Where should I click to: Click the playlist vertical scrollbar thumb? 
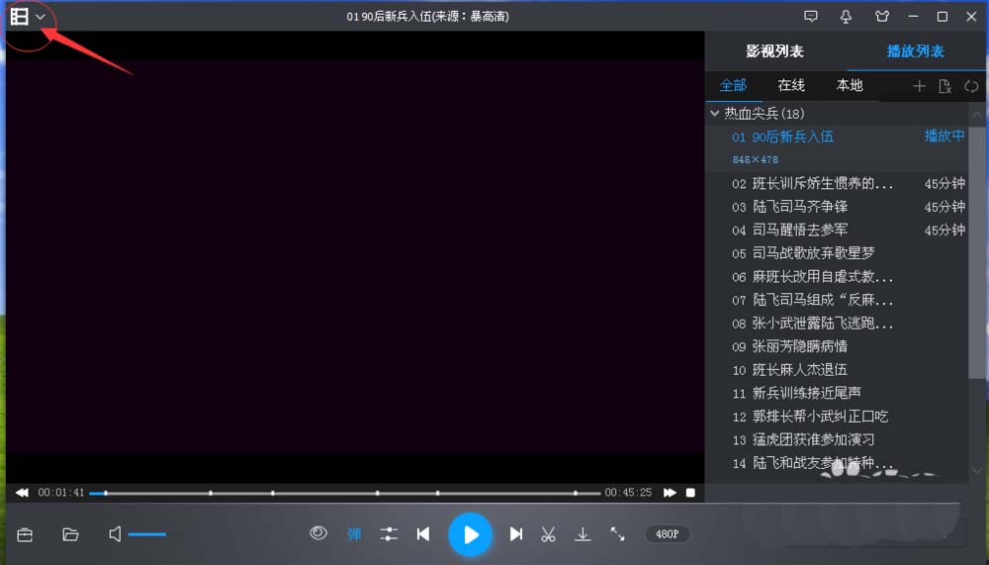click(977, 252)
